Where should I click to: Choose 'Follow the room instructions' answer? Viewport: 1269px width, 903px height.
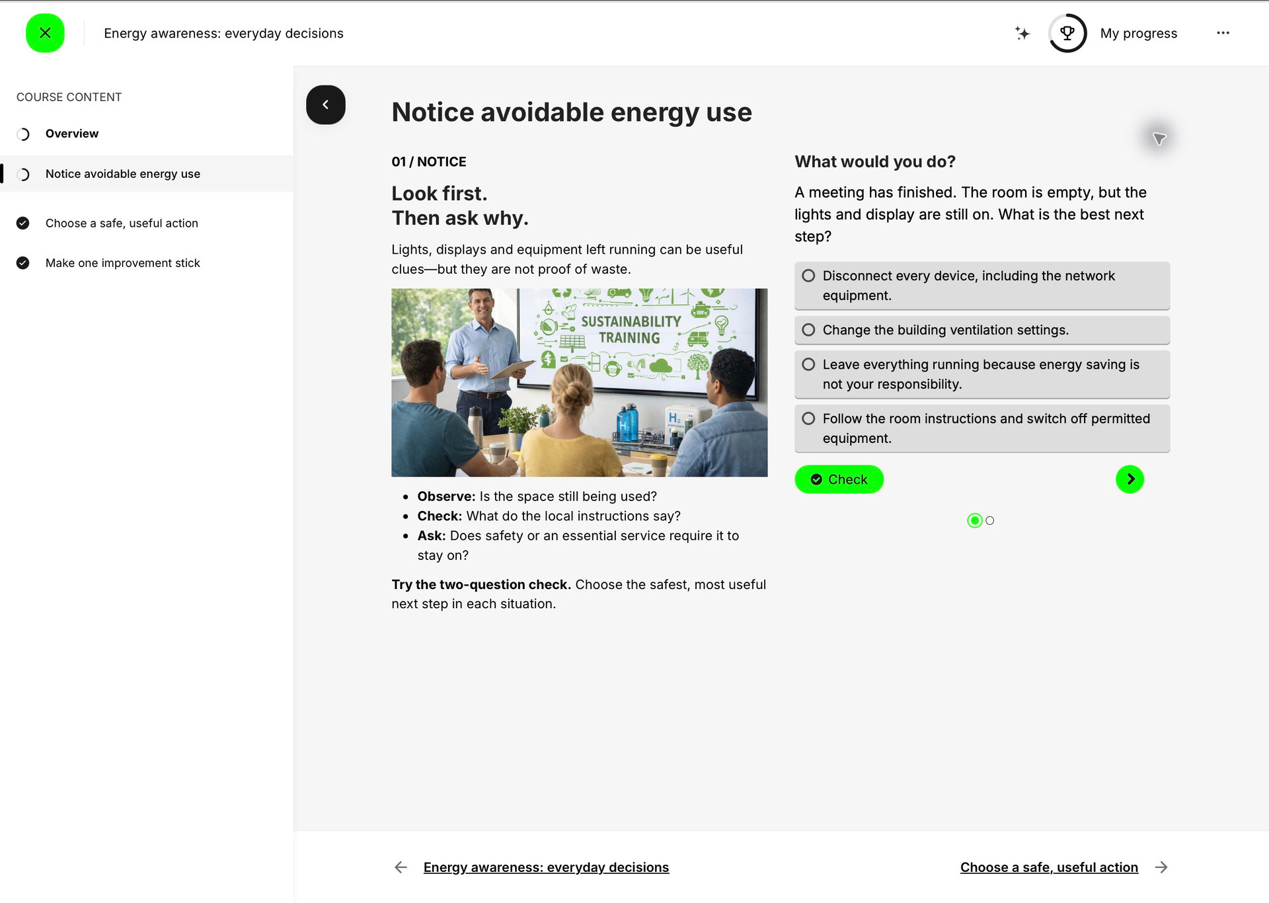coord(982,428)
